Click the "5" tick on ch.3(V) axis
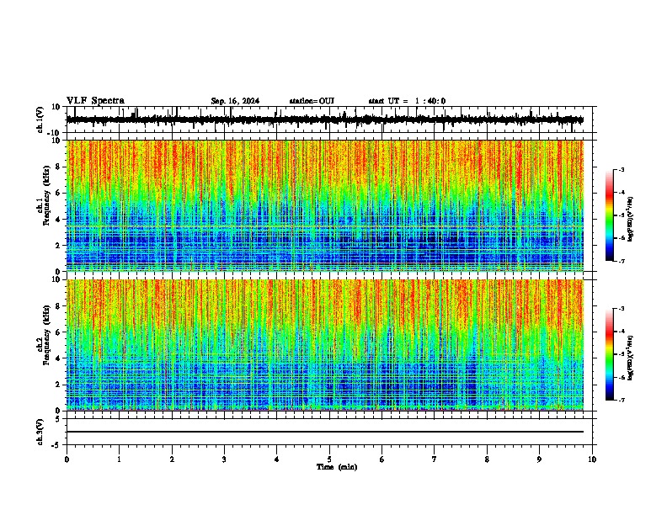The height and width of the screenshot is (515, 667). click(59, 418)
